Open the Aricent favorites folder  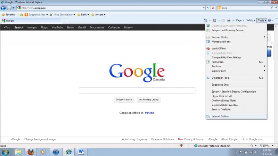tap(98, 15)
